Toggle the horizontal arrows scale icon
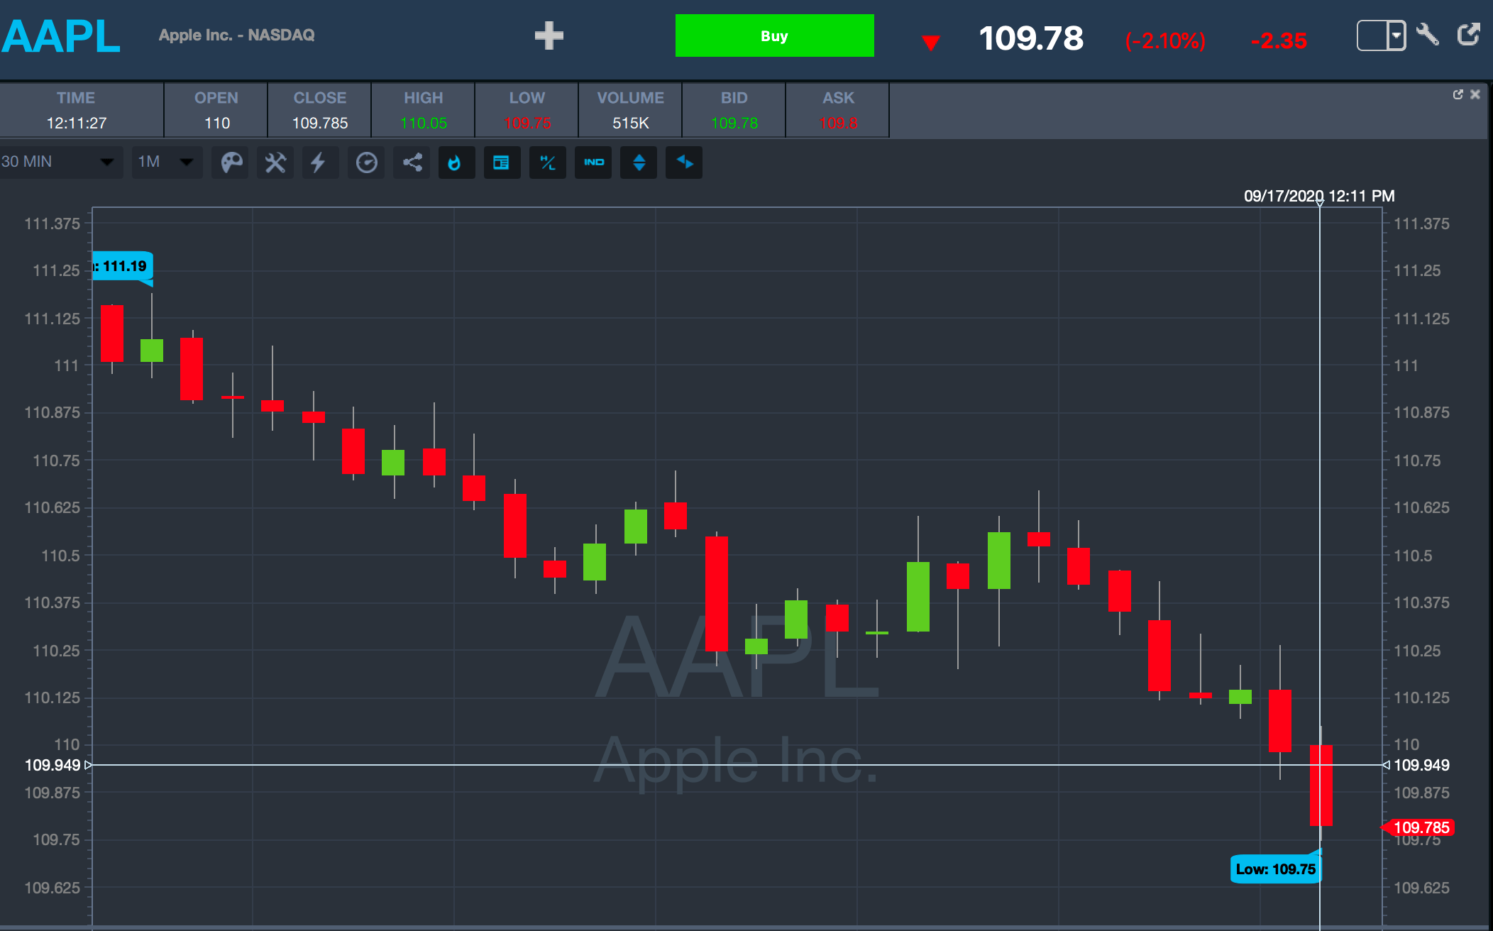1493x931 pixels. pyautogui.click(x=684, y=162)
